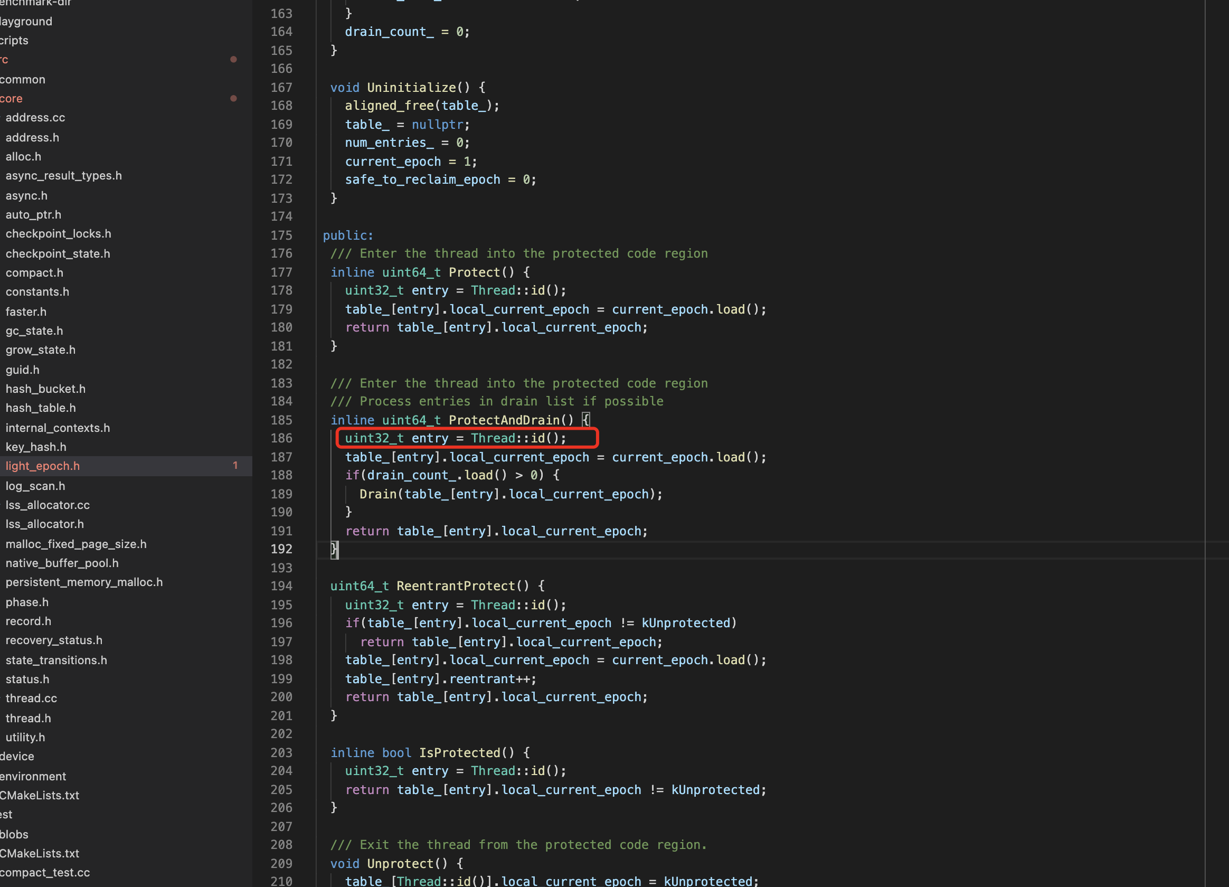Expand the environment folder

point(34,776)
